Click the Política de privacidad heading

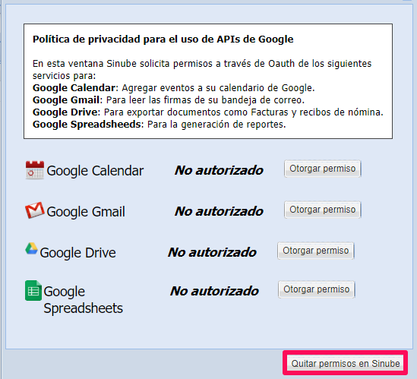[163, 39]
